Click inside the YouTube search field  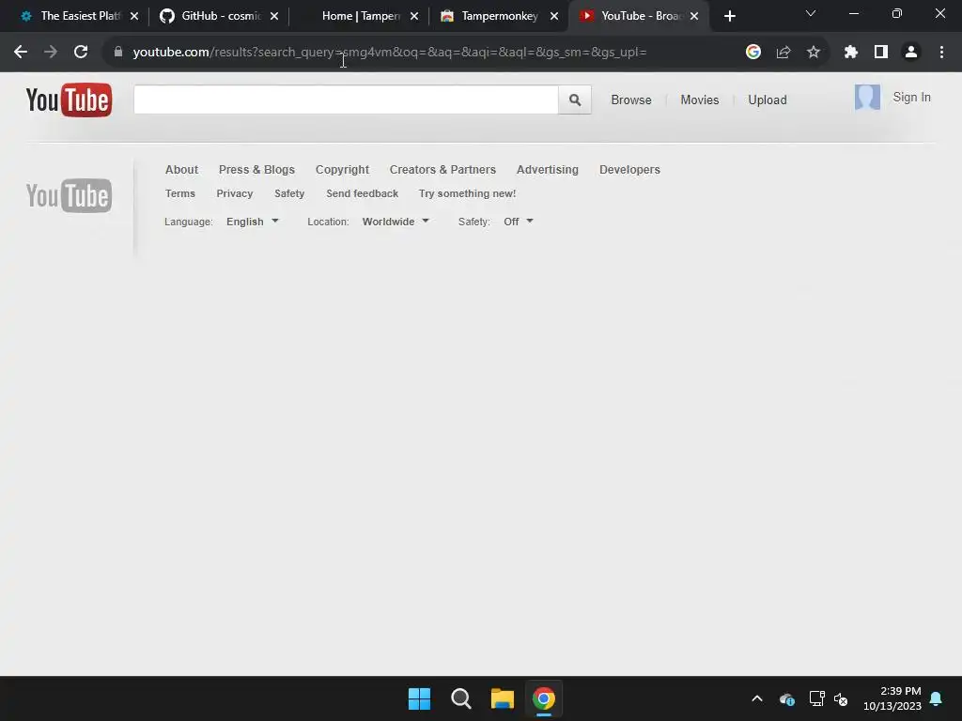(346, 100)
